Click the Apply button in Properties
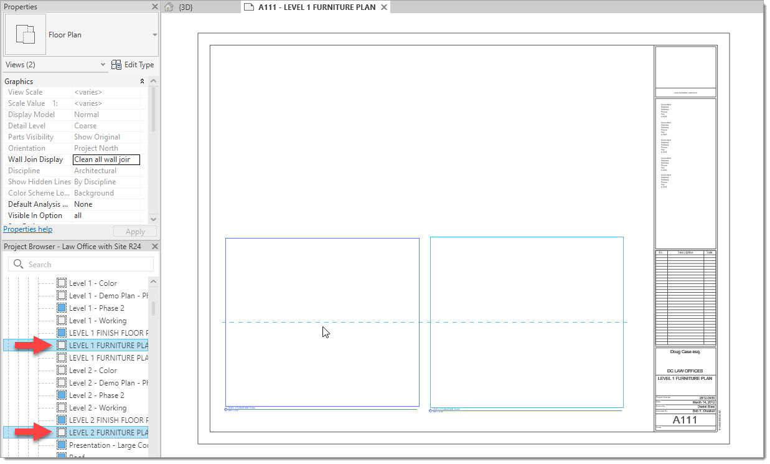Screen dimensions: 770x464 click(135, 231)
